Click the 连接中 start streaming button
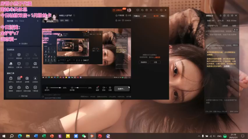248x139 pixels. [x=122, y=89]
